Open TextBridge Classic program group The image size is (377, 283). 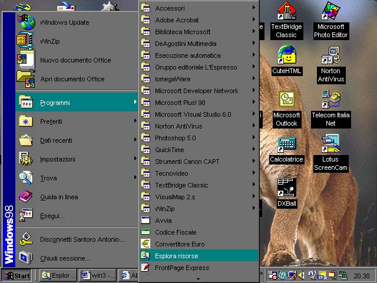[199, 185]
